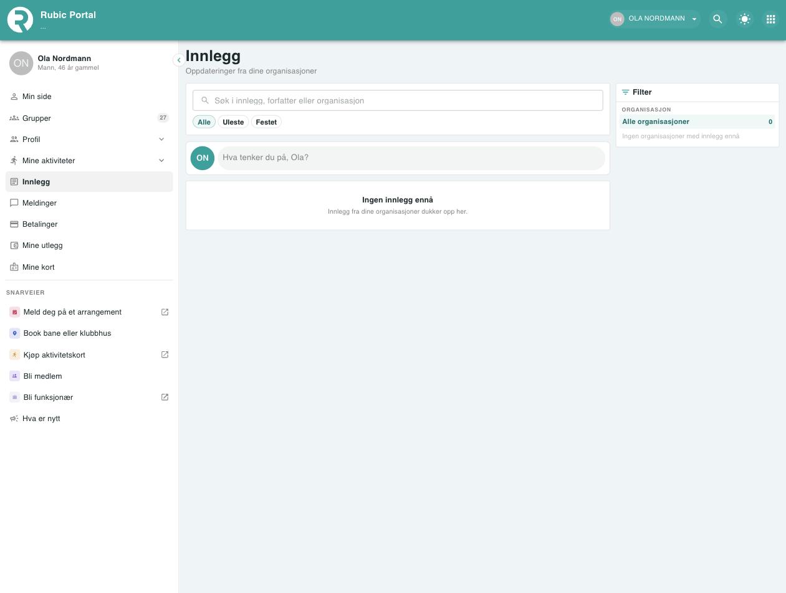Select the Uleste filter chip

(233, 122)
